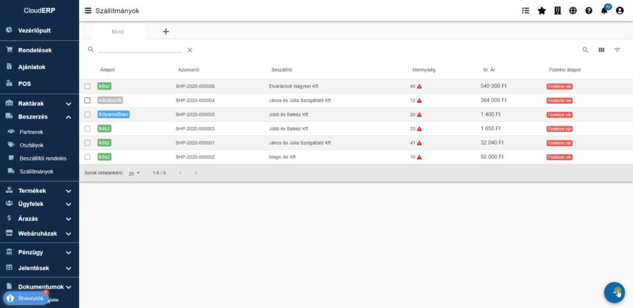
Task: Open the help question mark icon
Action: coord(588,11)
